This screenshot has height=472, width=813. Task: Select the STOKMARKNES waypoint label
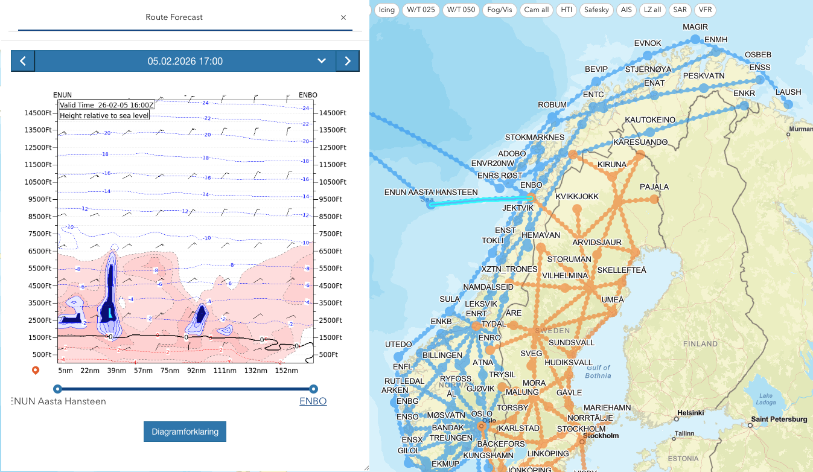click(x=534, y=138)
